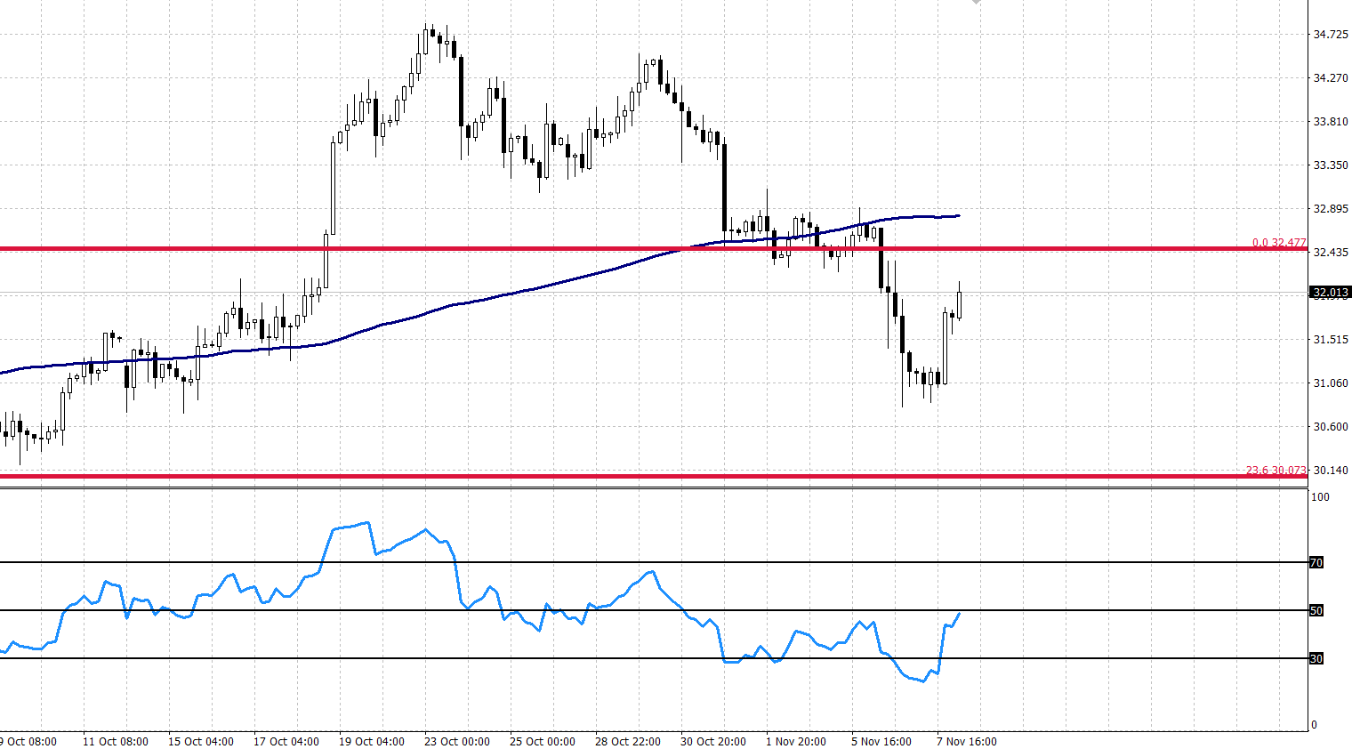Click the 1 Nov 20:00 time label
The image size is (1352, 749).
click(x=796, y=742)
